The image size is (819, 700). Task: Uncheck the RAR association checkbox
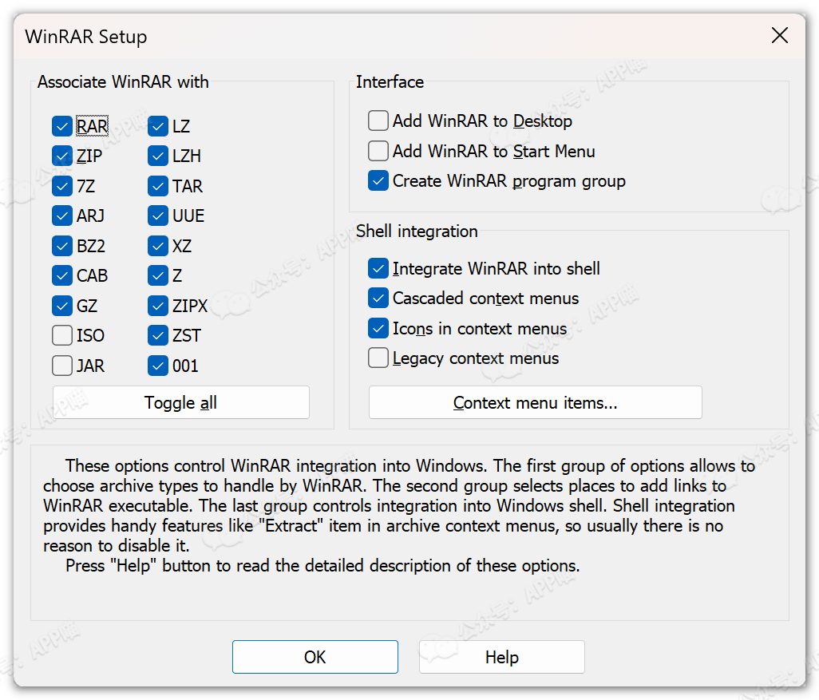click(62, 126)
